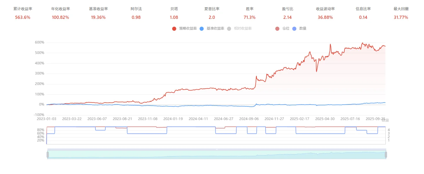Click the 100.82% annualized return value
Viewport: 424px width, 174px height.
tap(60, 17)
